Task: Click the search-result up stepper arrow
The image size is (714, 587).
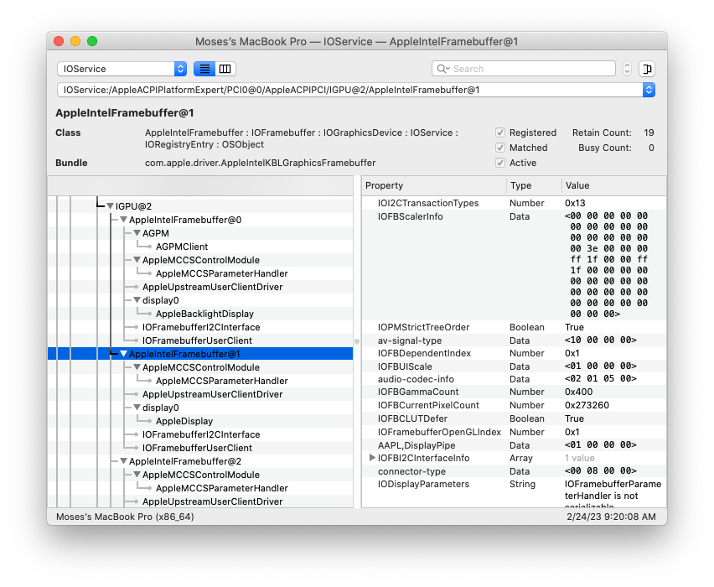Action: (x=627, y=65)
